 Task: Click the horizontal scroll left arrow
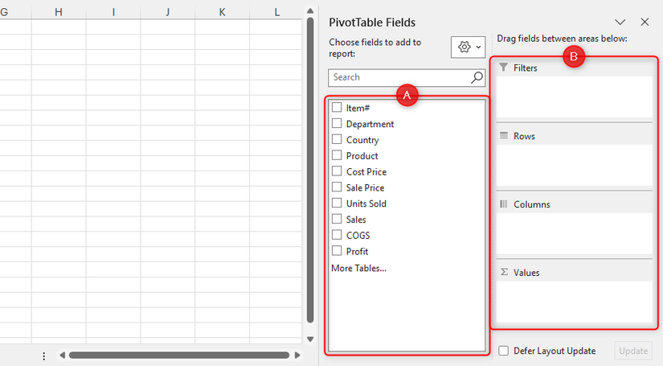click(62, 355)
